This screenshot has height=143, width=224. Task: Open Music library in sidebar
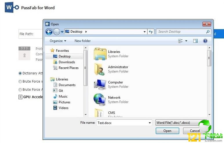pos(60,96)
